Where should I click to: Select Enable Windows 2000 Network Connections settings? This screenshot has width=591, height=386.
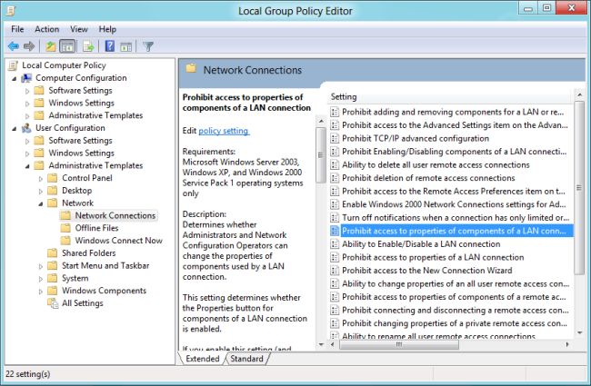pyautogui.click(x=454, y=204)
